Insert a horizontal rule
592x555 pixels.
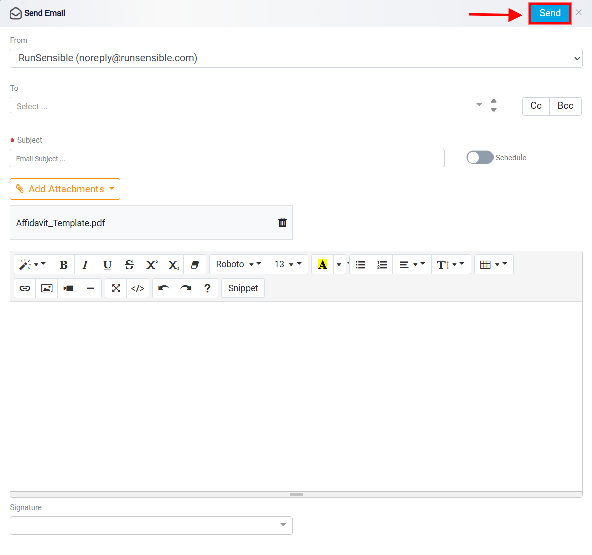tap(90, 288)
